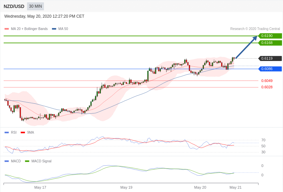This screenshot has width=283, height=192.
Task: Select the 0.6190 resistance price tag
Action: click(x=270, y=36)
